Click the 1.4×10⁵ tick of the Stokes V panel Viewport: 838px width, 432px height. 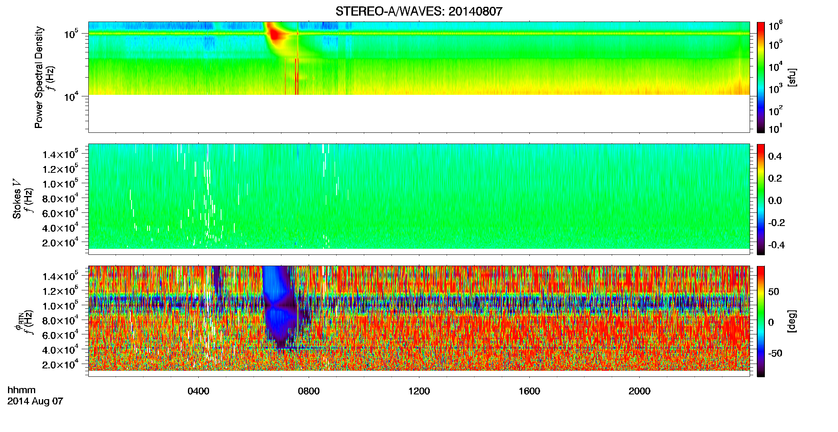[x=60, y=155]
